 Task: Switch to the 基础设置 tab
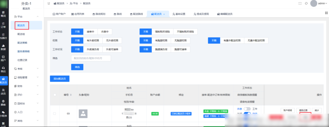(x=179, y=14)
